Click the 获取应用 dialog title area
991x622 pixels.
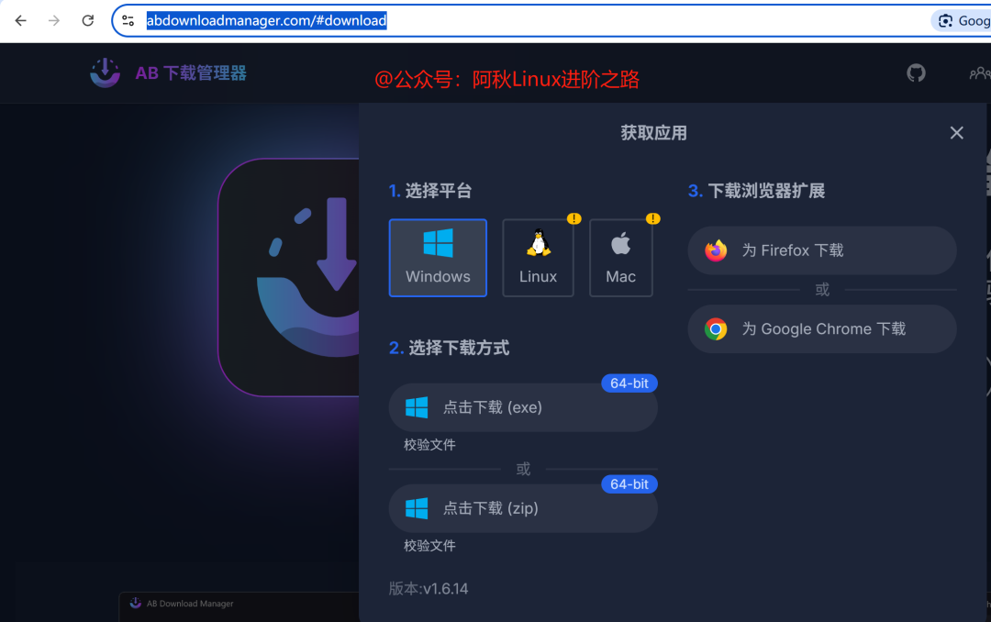pos(653,132)
